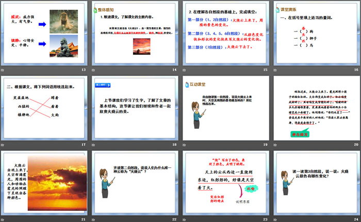Image resolution: width=361 pixels, height=222 pixels.
Task: Select slide 15 thumbnail with 完成填空 text
Action: 226,33
